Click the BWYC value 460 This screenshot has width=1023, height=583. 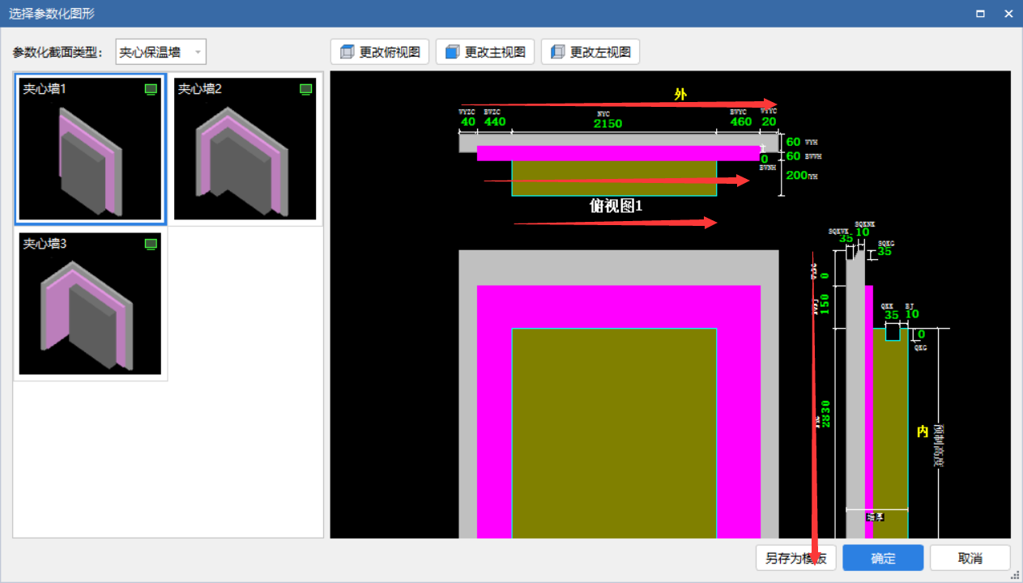(741, 122)
